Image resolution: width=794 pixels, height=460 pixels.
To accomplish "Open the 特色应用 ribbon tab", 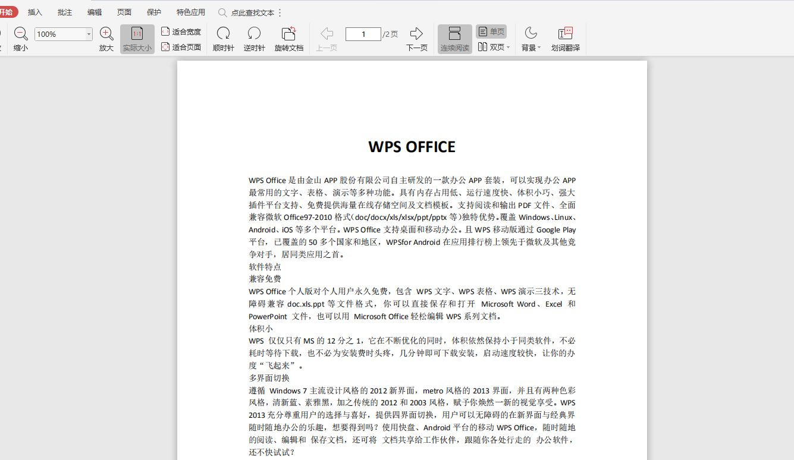I will [190, 11].
